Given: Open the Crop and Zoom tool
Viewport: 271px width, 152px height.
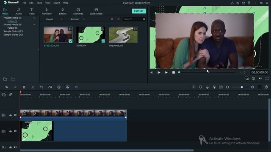Looking at the screenshot, I should [41, 87].
